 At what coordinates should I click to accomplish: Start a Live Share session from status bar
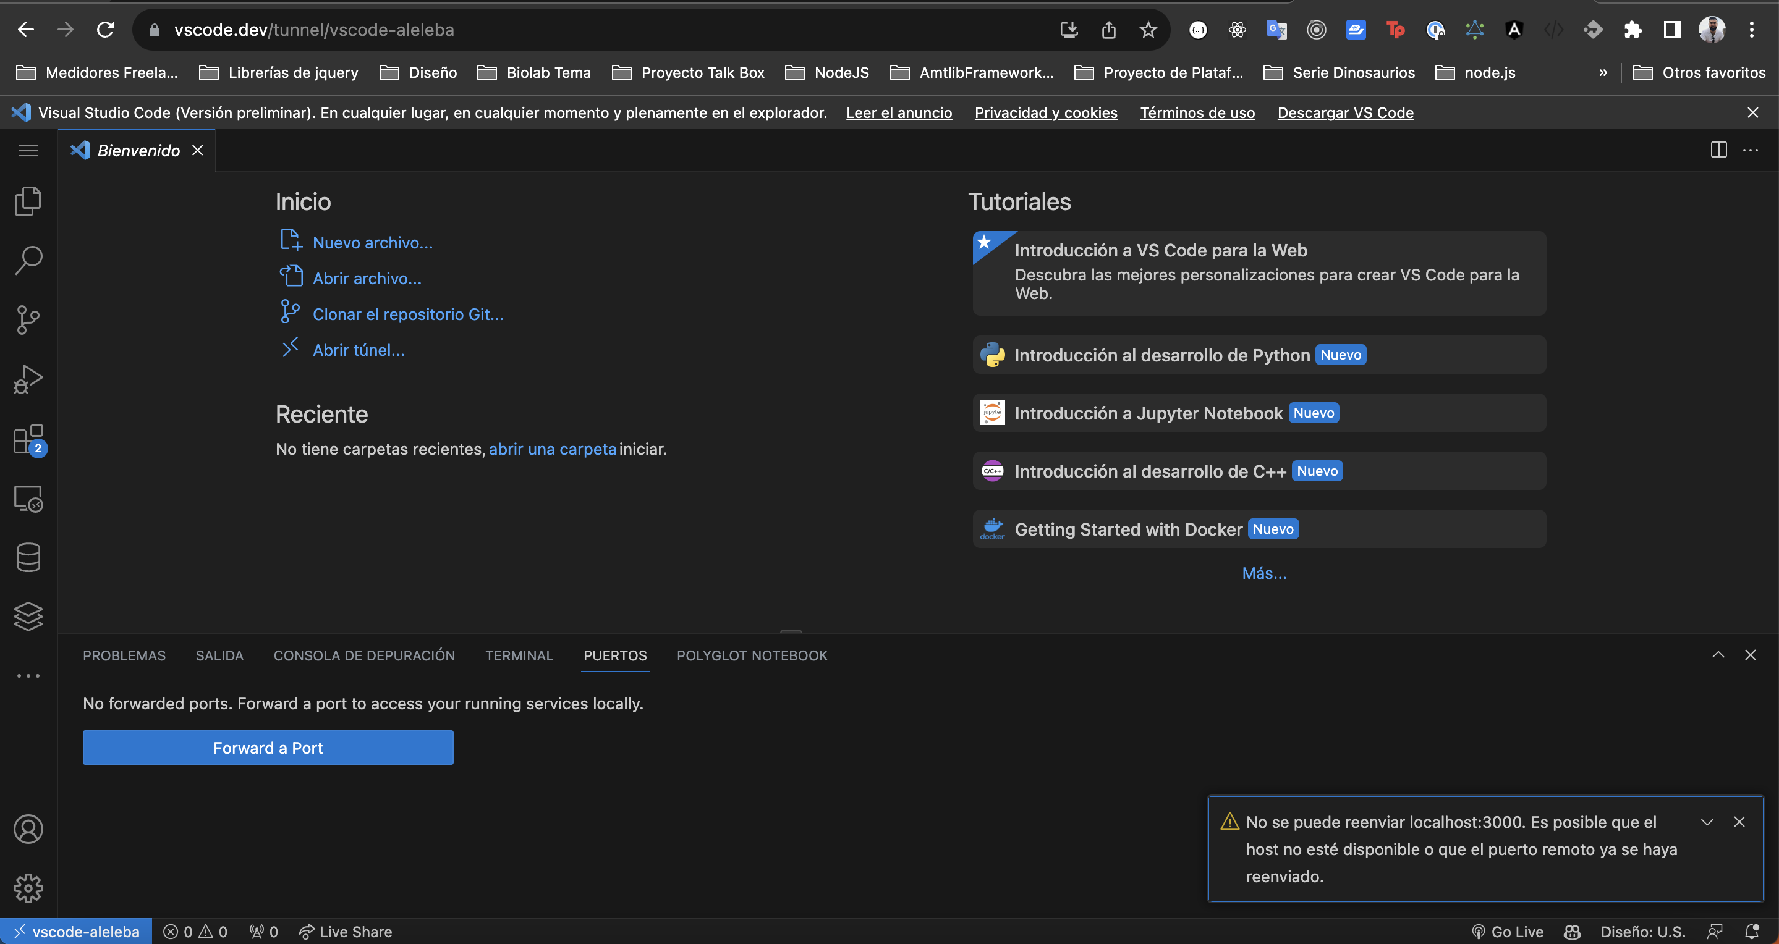(x=346, y=931)
